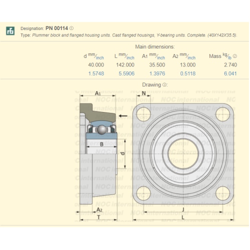Click the lb unit link beside Mass

(x=229, y=58)
